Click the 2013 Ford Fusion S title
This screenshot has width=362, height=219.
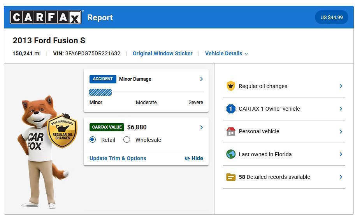(x=49, y=41)
